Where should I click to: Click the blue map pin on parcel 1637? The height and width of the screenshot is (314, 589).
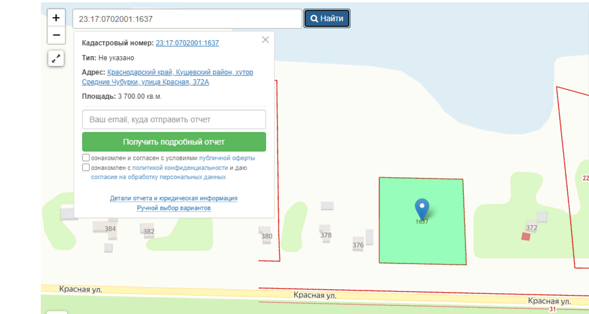pos(422,209)
